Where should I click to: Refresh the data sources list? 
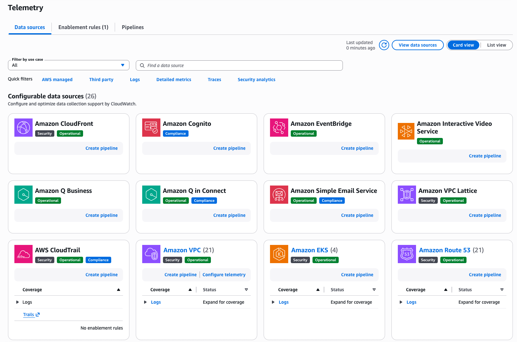pyautogui.click(x=384, y=45)
